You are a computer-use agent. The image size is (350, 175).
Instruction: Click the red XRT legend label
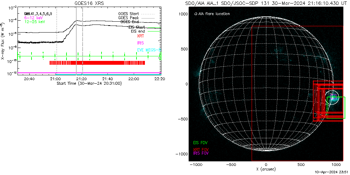140,36
